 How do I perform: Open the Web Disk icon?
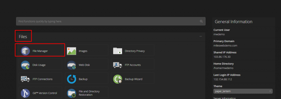(71, 65)
